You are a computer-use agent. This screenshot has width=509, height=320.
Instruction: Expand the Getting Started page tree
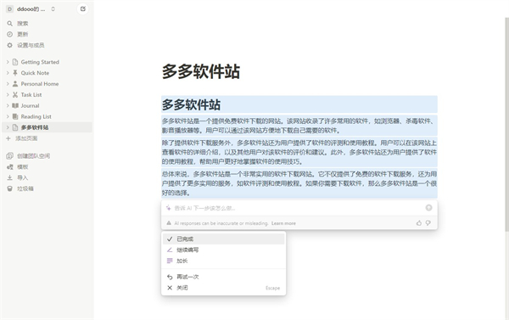8,62
